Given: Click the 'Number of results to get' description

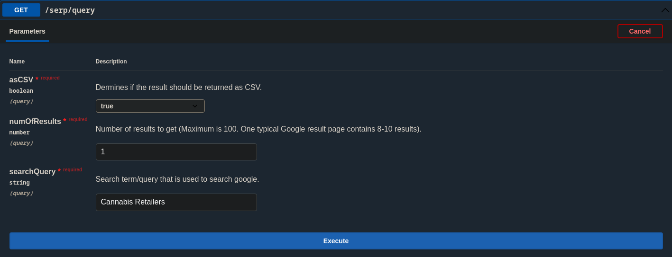Looking at the screenshot, I should tap(258, 129).
